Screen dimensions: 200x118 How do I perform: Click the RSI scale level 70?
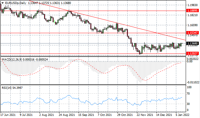coord(188,94)
